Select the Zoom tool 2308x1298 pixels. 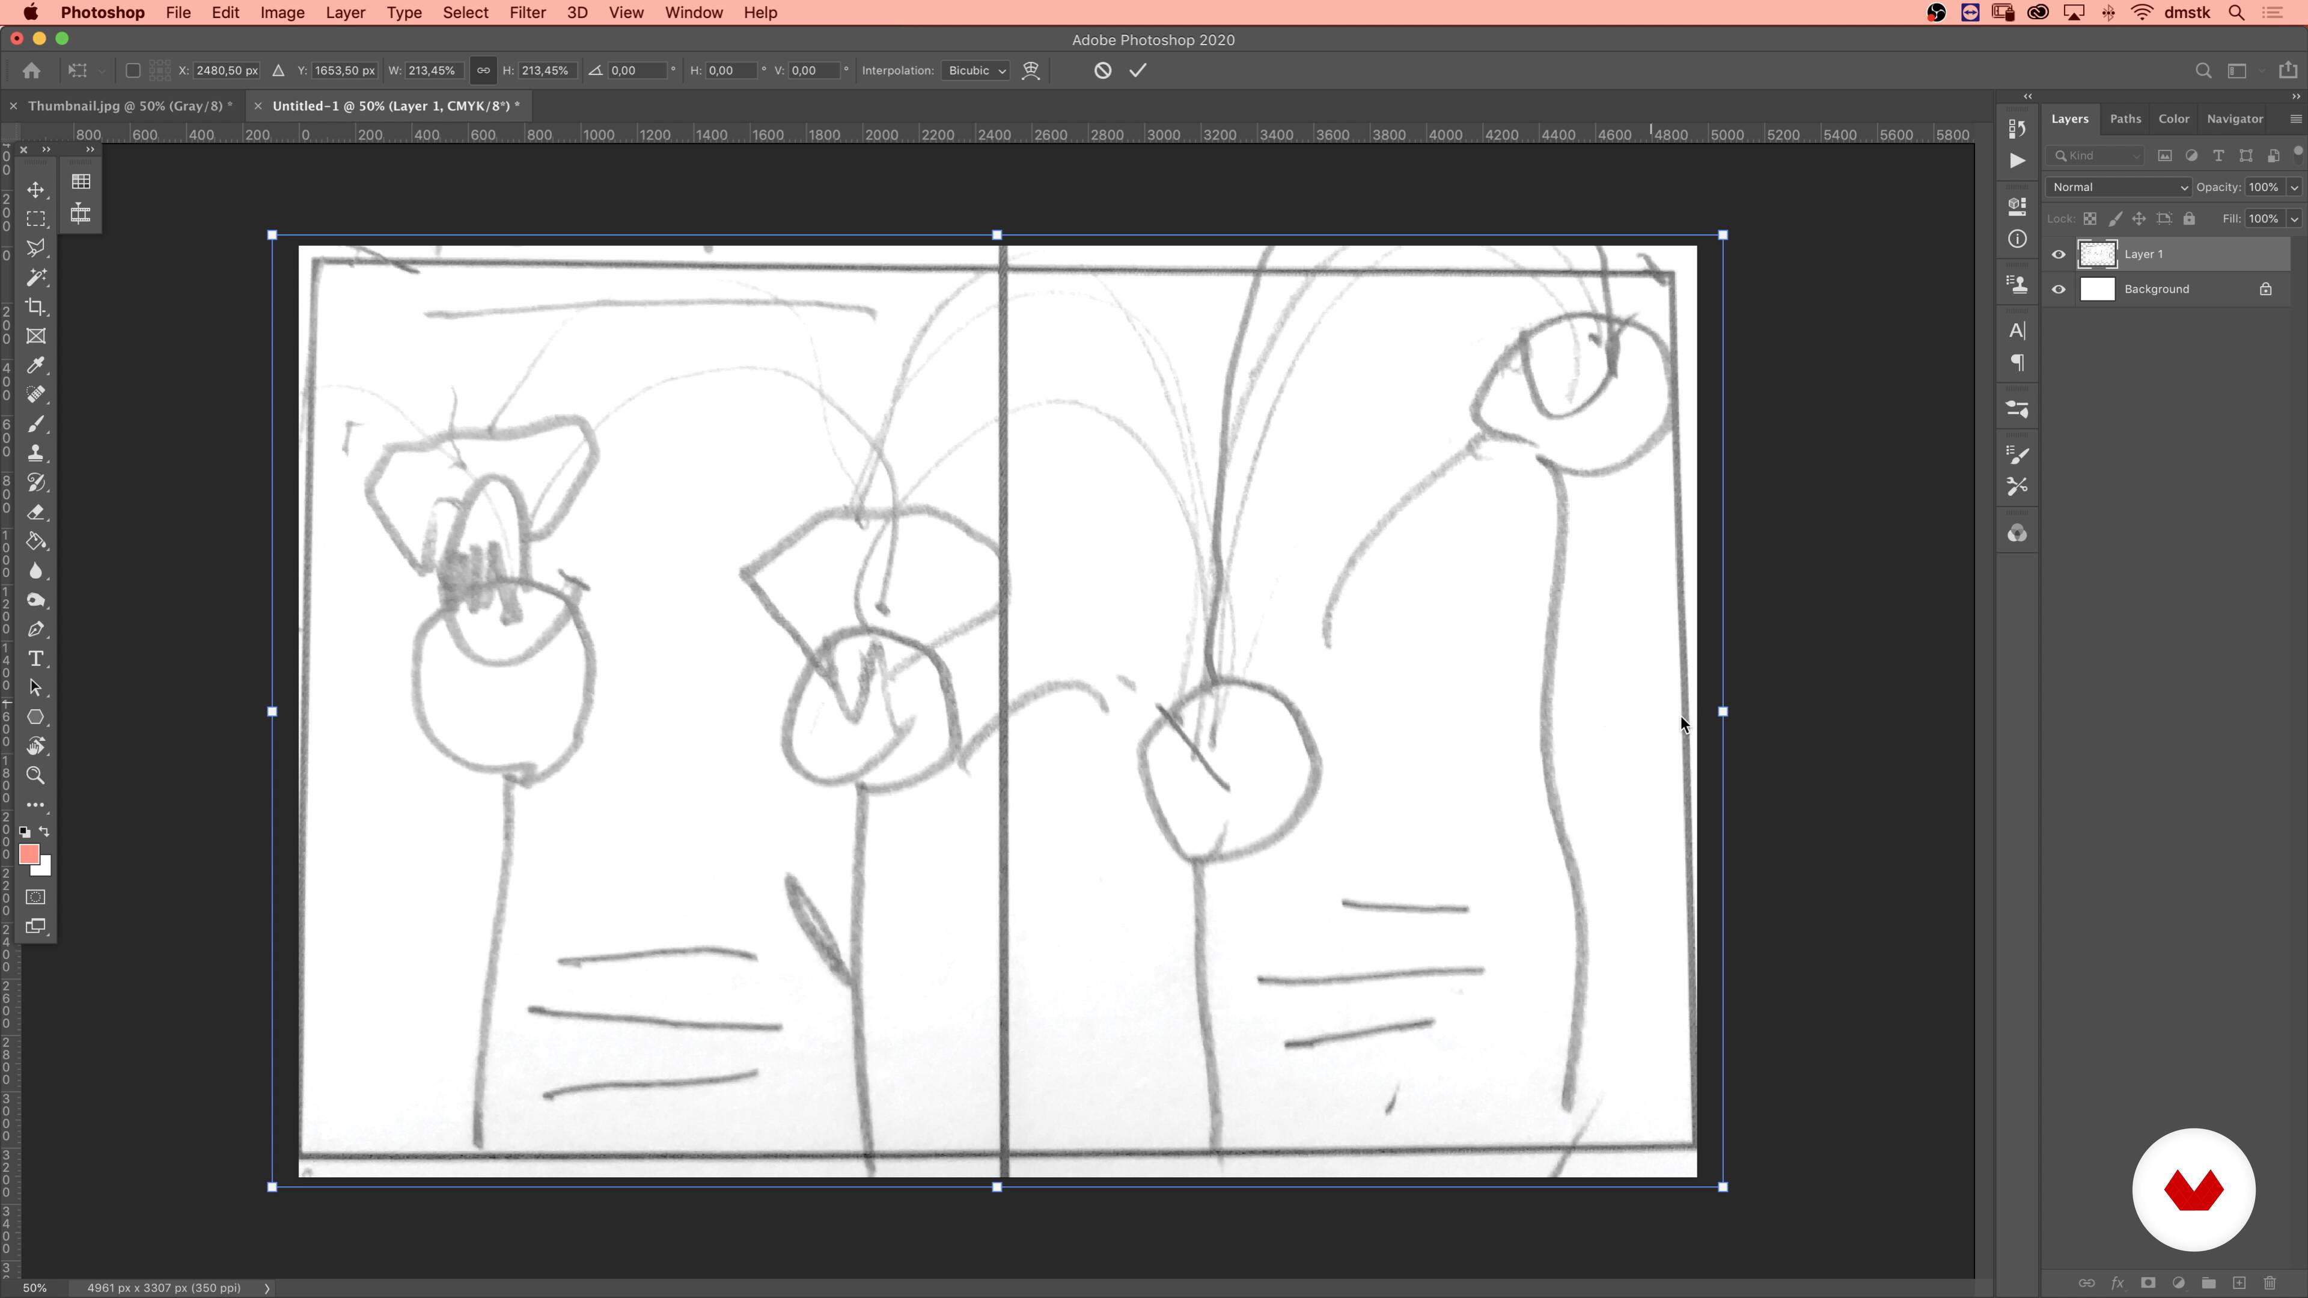tap(36, 776)
